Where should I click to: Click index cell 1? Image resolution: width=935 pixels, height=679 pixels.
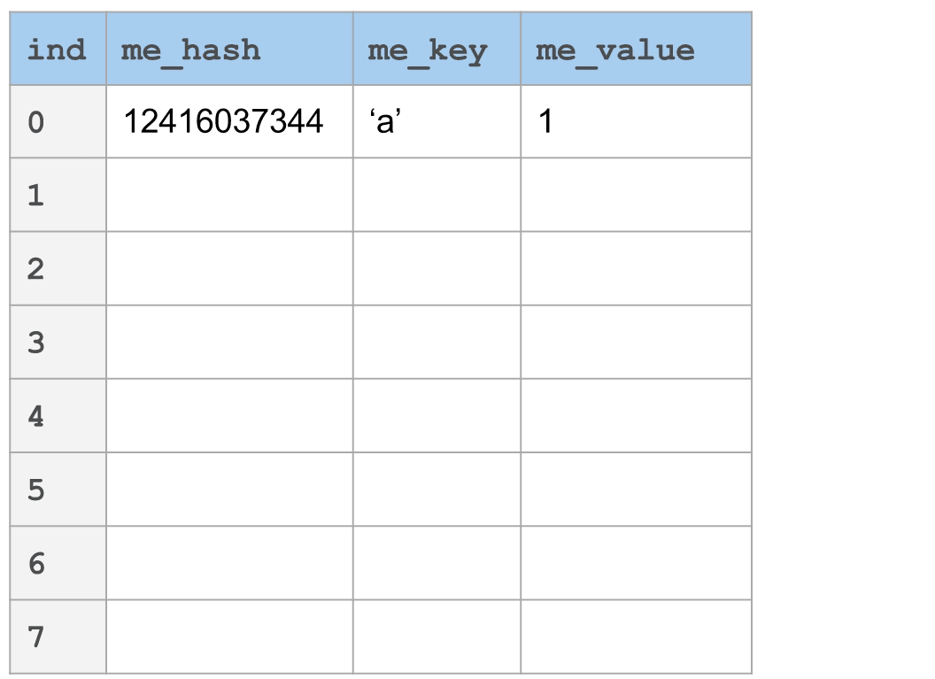tap(58, 195)
